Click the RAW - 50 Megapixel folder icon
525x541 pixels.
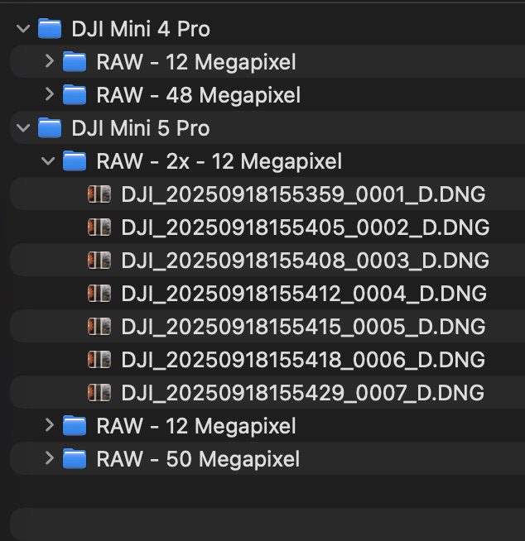(x=75, y=458)
